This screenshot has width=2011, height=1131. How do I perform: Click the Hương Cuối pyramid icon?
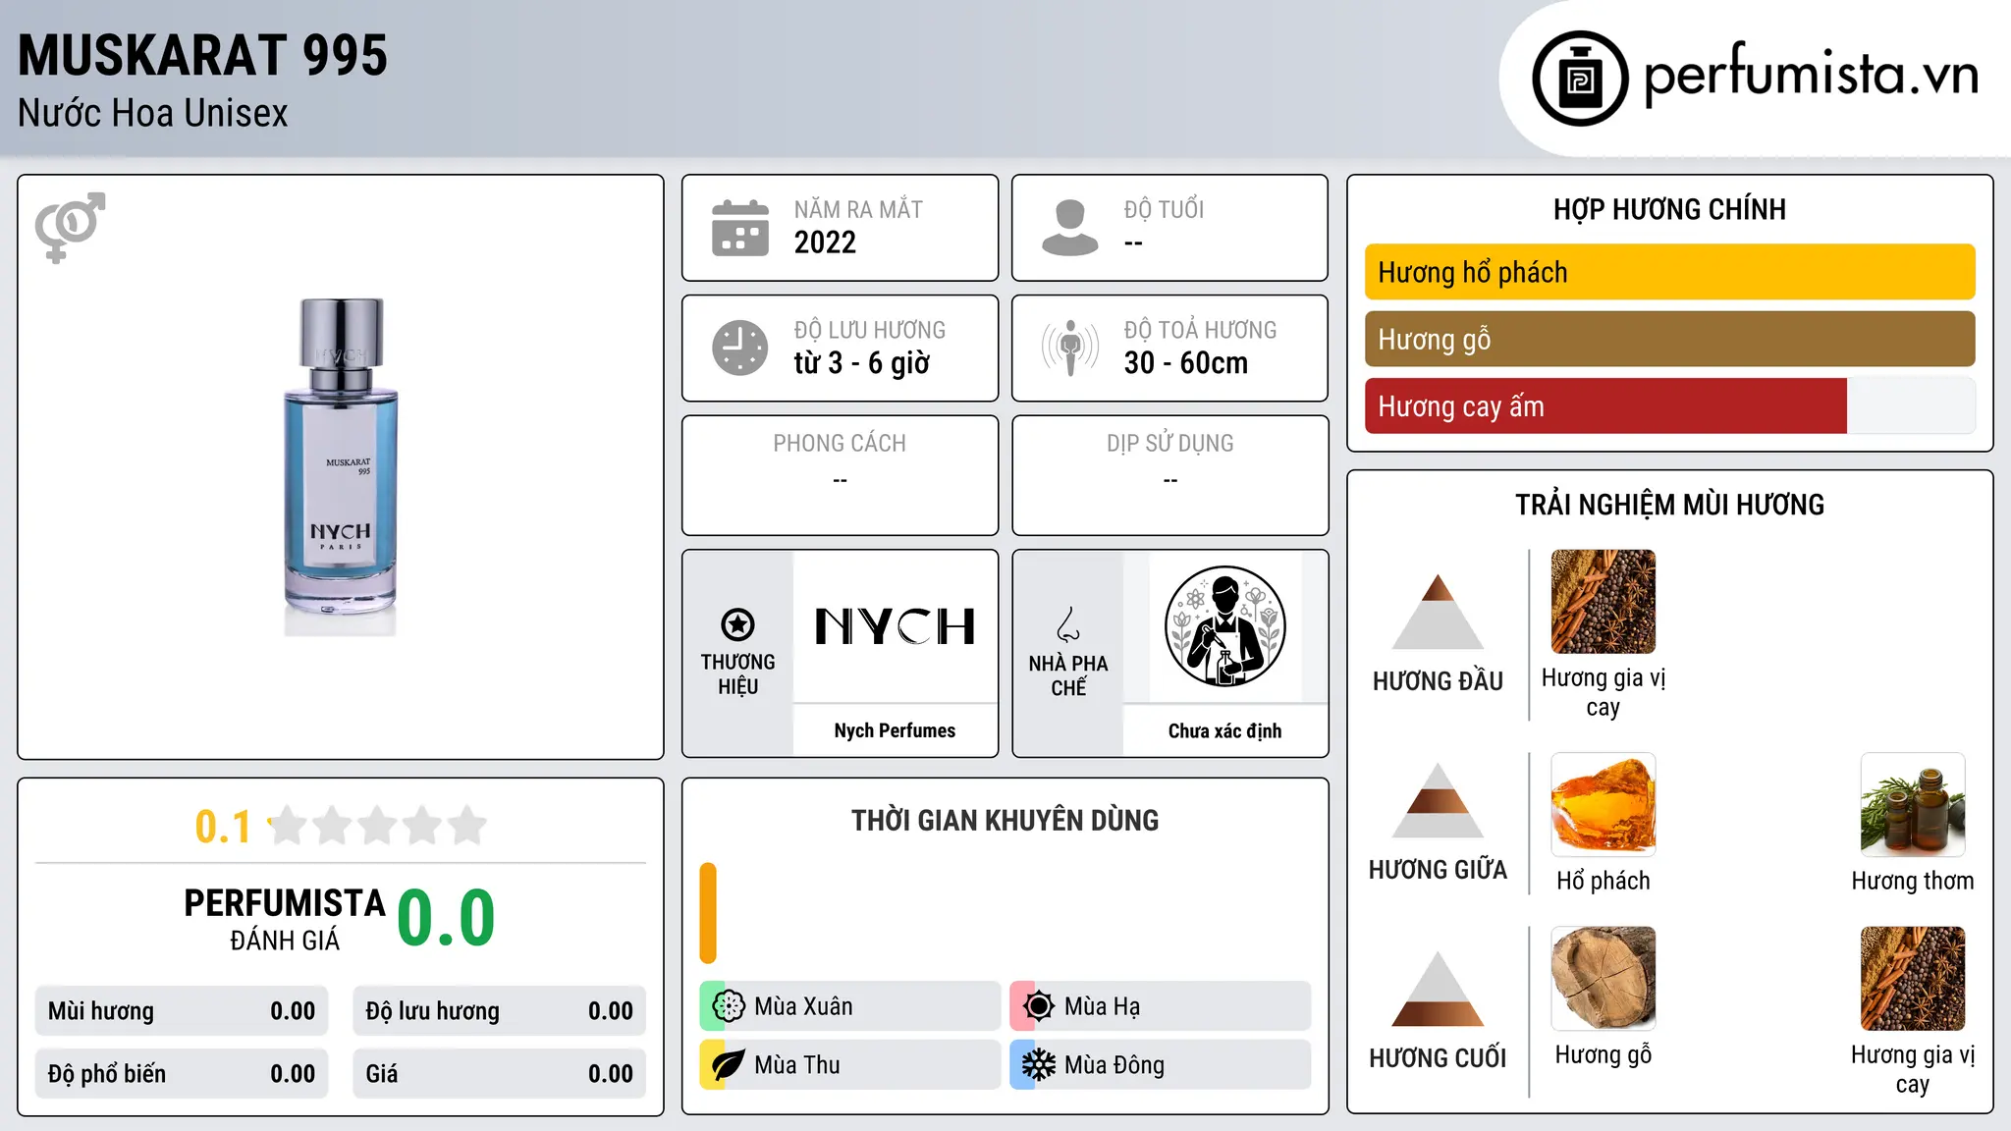coord(1438,989)
